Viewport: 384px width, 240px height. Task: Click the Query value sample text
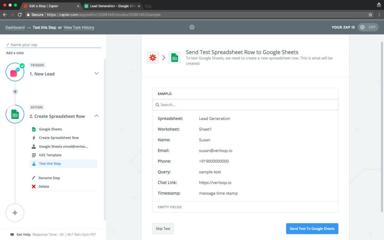coord(210,172)
